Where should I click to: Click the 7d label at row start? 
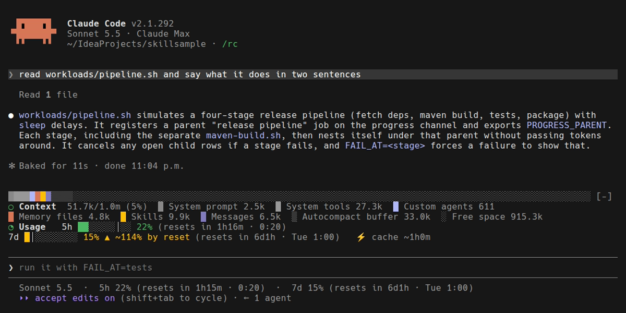coord(14,237)
